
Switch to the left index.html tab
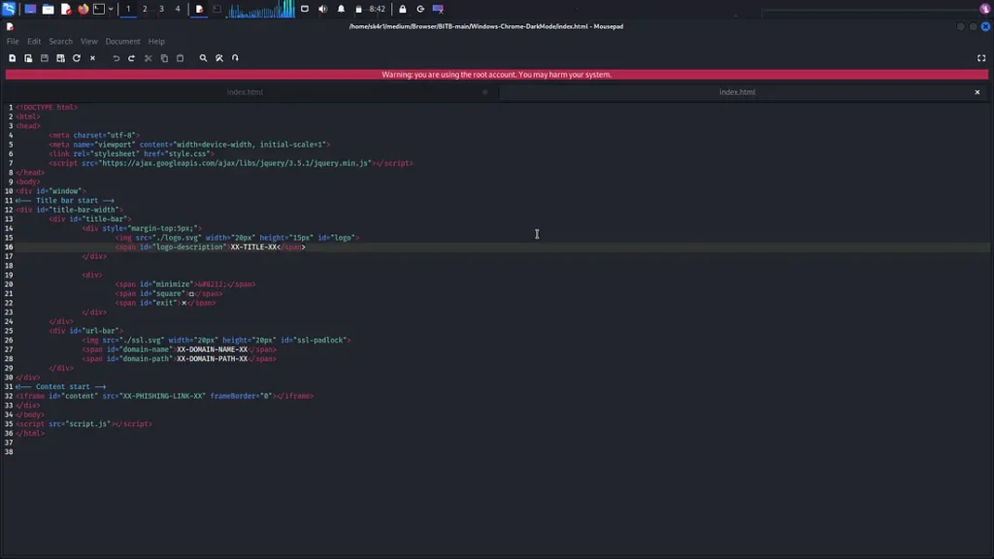pyautogui.click(x=245, y=92)
